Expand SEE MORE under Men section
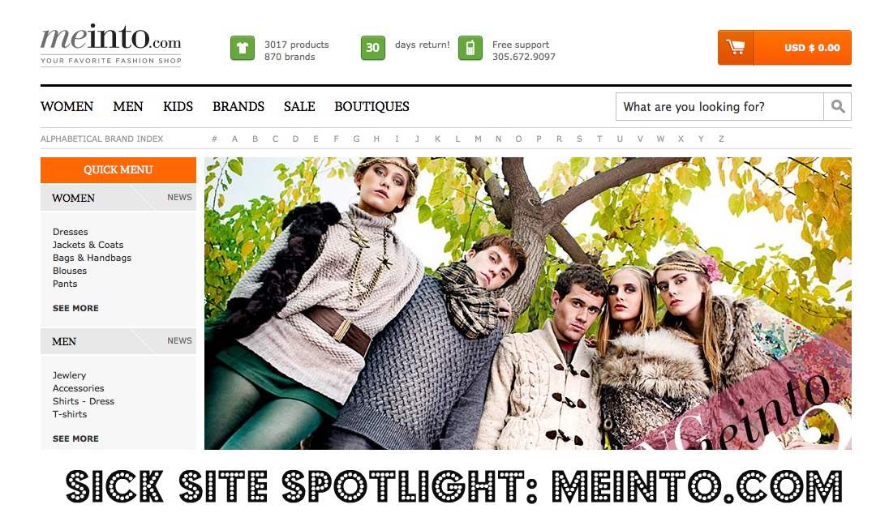Screen dimensions: 889x526 click(75, 438)
